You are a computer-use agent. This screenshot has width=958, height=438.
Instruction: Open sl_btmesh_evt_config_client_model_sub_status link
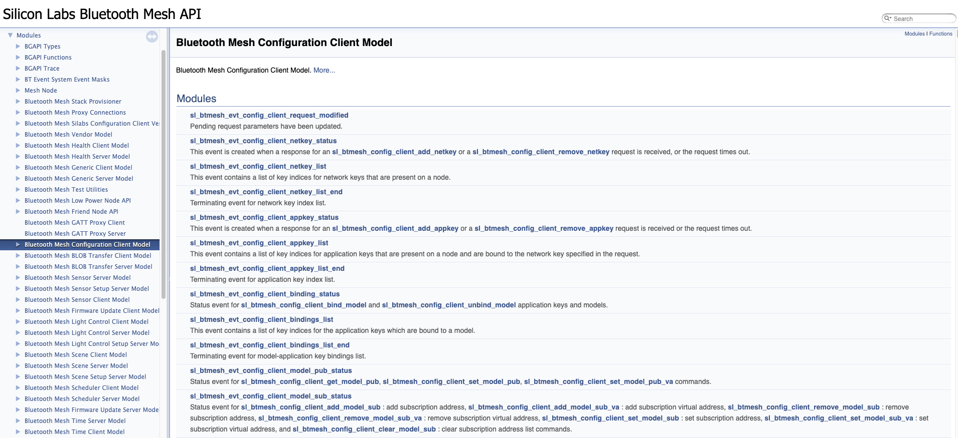(x=271, y=396)
